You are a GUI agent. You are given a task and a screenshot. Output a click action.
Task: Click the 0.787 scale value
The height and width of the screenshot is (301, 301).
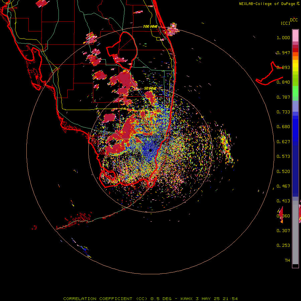point(283,97)
